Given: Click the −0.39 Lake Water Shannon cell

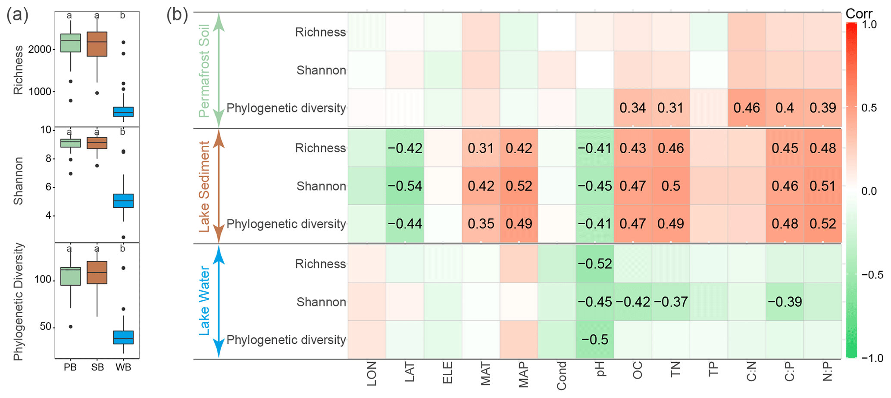Looking at the screenshot, I should pyautogui.click(x=785, y=302).
